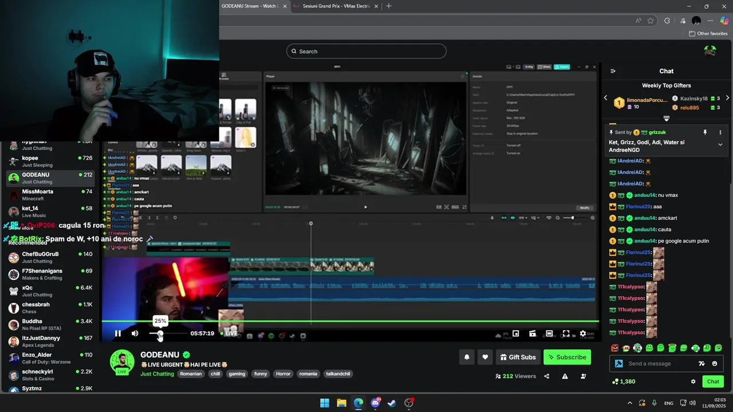The height and width of the screenshot is (412, 733).
Task: Open the stream player settings gear
Action: (582, 334)
